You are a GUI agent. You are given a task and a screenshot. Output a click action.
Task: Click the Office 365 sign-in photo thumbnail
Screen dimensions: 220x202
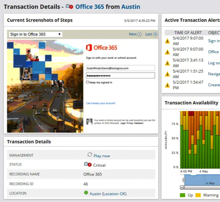[45, 86]
